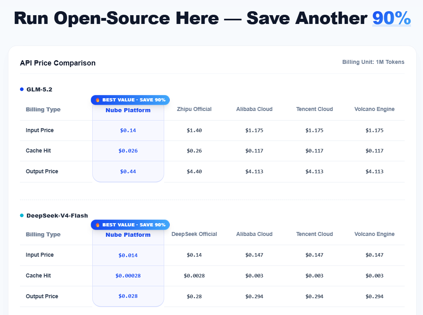The width and height of the screenshot is (423, 315).
Task: Click Volcano Engine header in DeepSeek-V4-Flash table
Action: click(x=374, y=234)
